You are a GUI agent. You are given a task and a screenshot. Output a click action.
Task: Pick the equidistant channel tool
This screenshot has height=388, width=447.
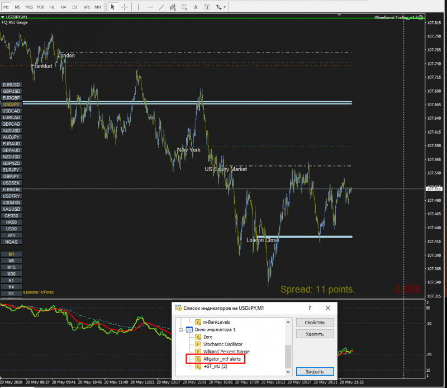pyautogui.click(x=173, y=7)
